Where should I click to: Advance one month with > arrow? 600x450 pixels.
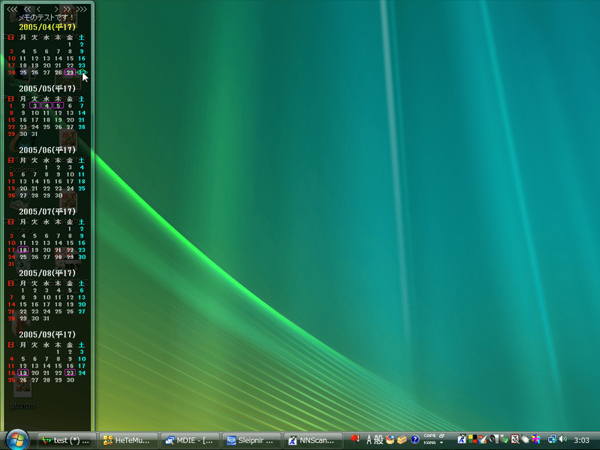coord(56,9)
